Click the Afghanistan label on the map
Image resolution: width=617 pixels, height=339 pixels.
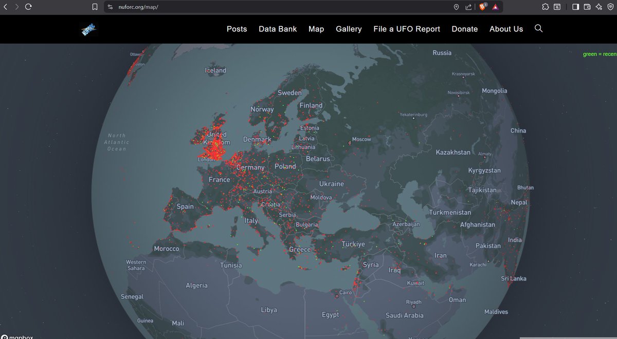(x=478, y=224)
